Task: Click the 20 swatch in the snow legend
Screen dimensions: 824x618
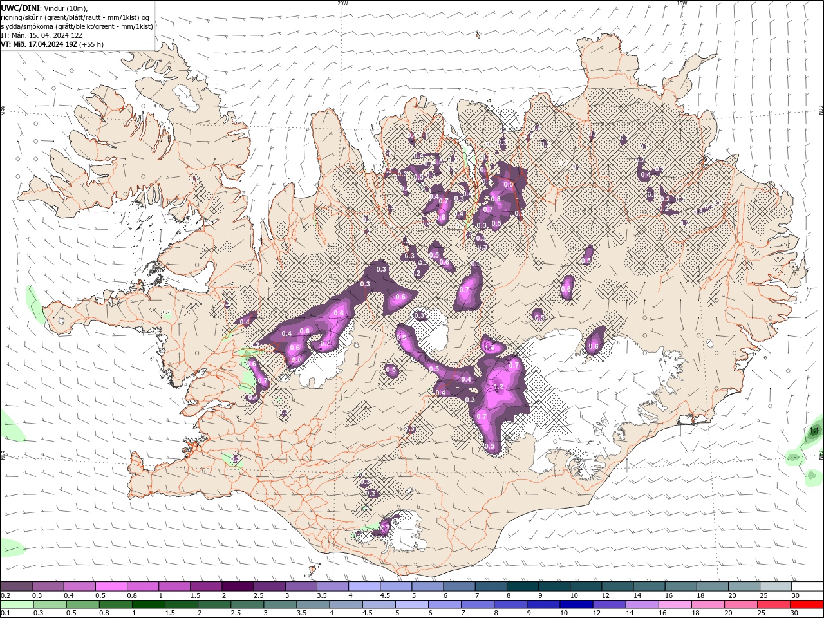Action: tap(744, 586)
